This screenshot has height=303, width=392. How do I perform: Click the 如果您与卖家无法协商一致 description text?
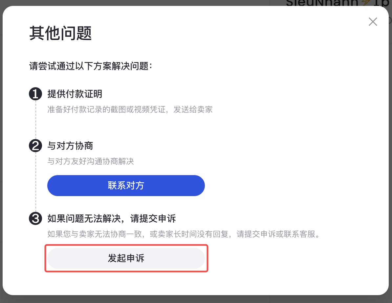(x=184, y=235)
